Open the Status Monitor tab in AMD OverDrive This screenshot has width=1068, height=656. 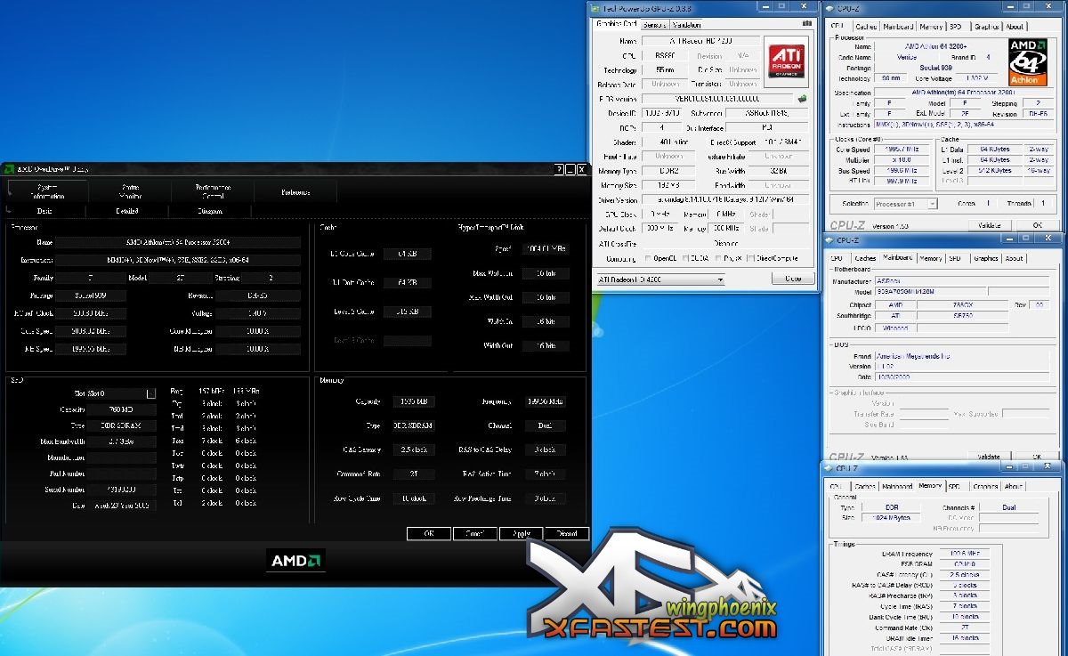point(131,191)
